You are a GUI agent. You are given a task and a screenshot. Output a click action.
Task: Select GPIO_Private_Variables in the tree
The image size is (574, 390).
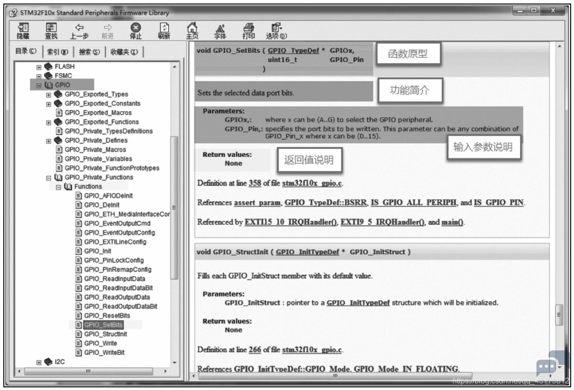click(x=98, y=159)
